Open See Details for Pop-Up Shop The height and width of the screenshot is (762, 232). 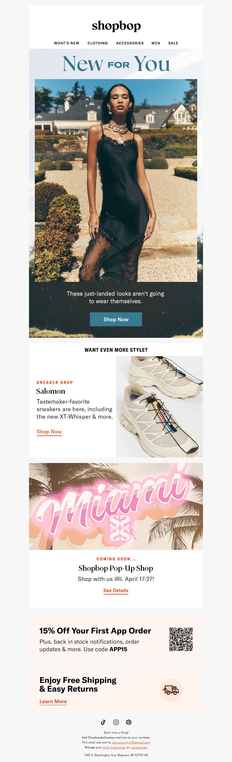coord(116,590)
